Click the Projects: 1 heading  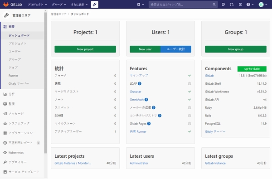tap(85, 32)
